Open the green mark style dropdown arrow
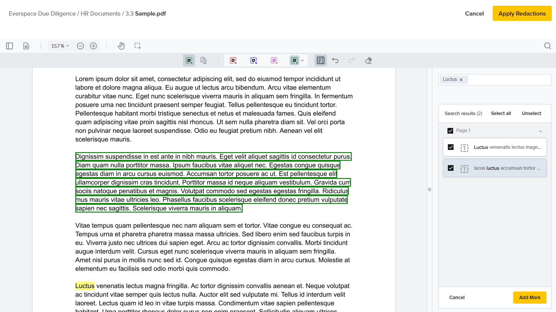Screen dimensions: 556x312 [302, 60]
